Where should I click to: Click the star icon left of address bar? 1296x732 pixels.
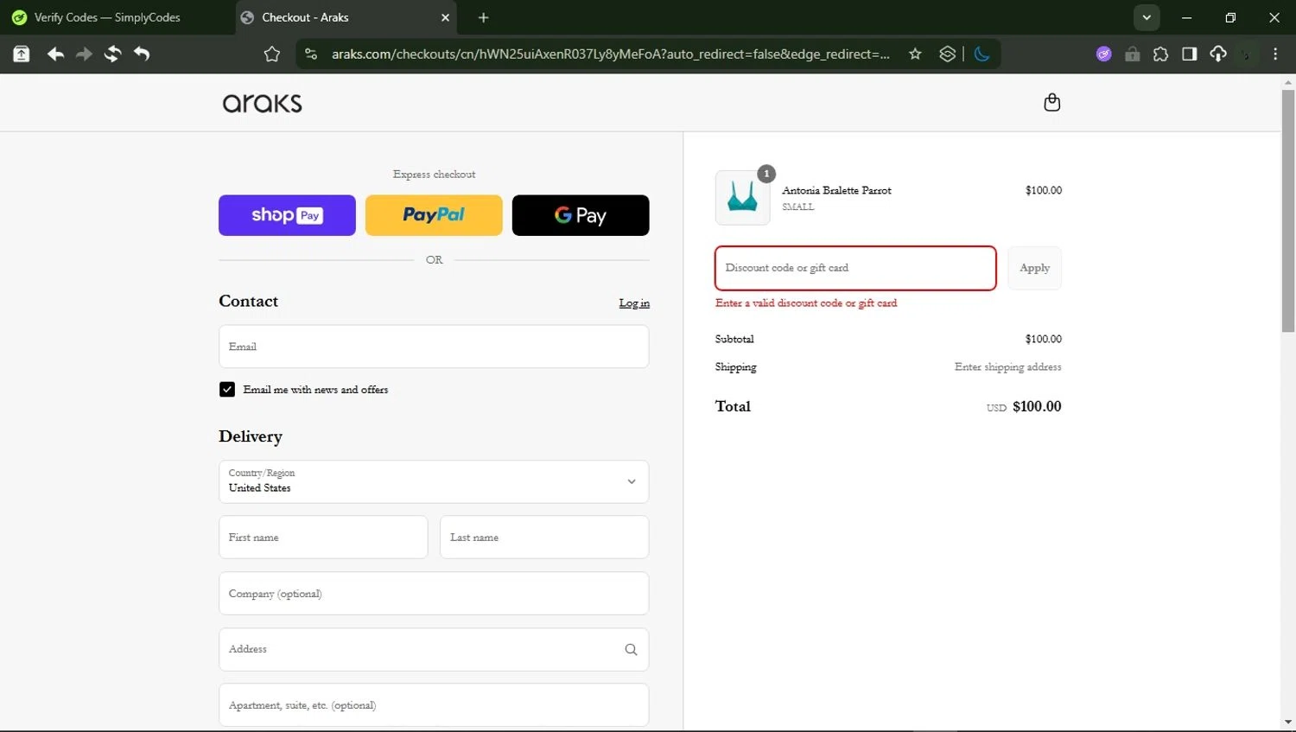tap(272, 54)
